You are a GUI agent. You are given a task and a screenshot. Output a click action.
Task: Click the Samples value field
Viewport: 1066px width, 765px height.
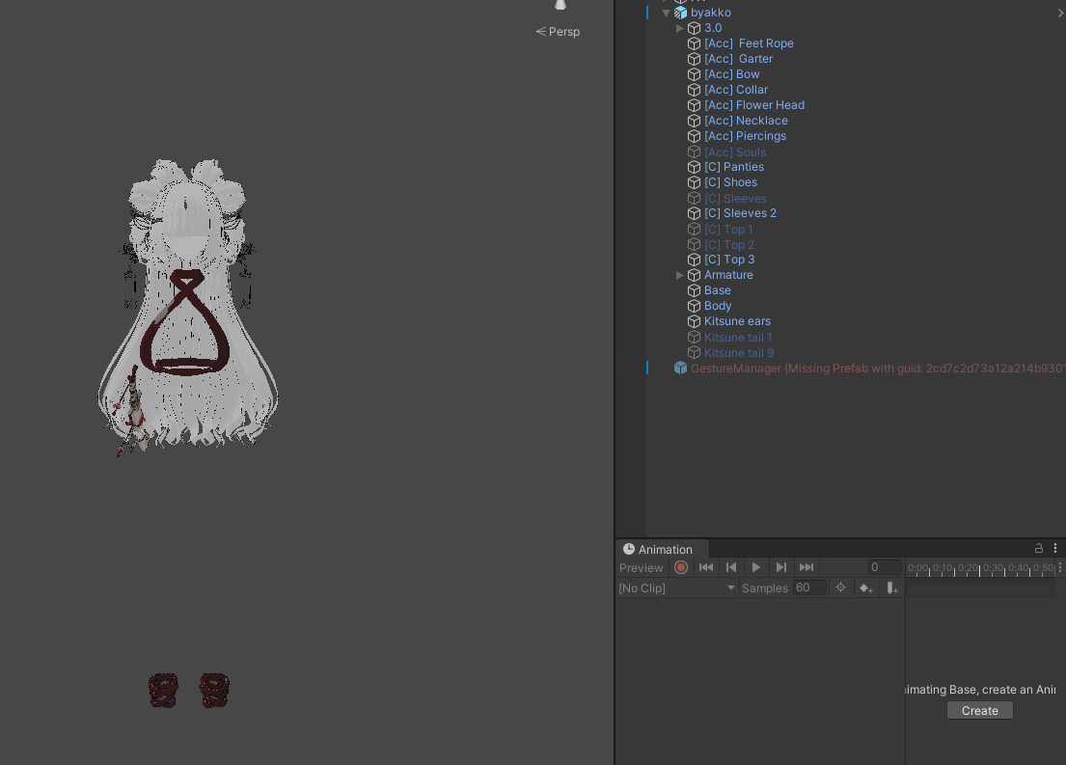click(x=809, y=588)
